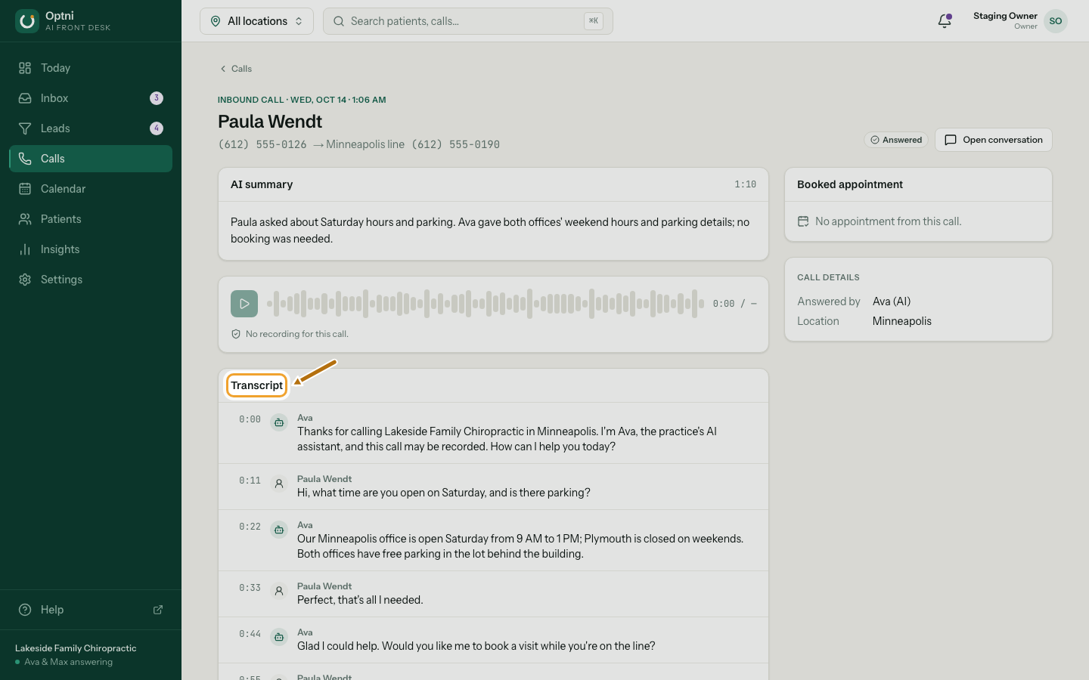Click the Search patients, calls field
This screenshot has height=680, width=1089.
[467, 21]
